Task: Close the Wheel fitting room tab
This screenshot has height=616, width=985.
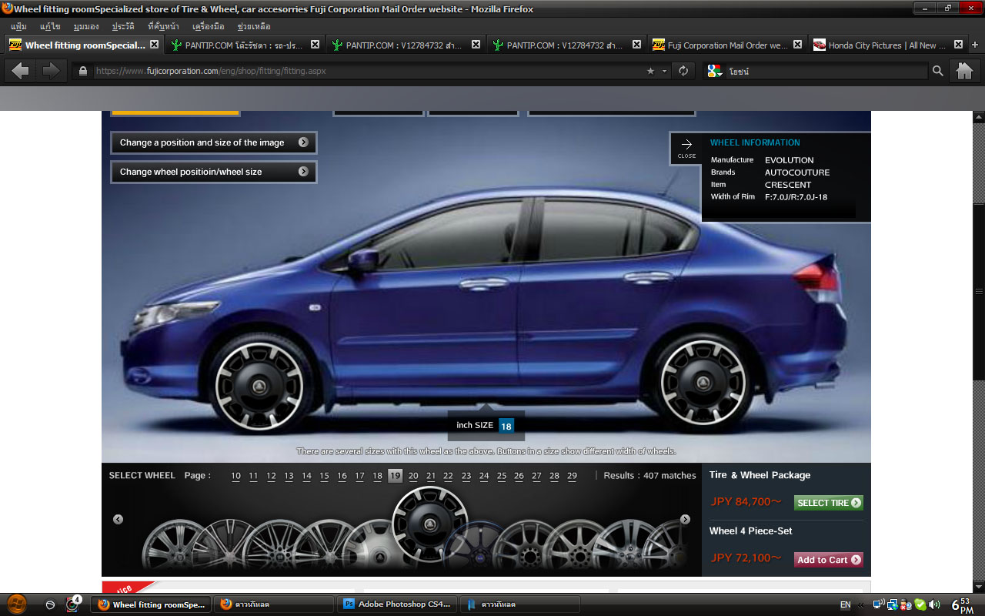Action: 154,45
